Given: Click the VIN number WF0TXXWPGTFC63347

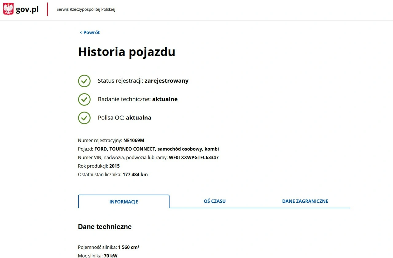Looking at the screenshot, I should point(193,157).
